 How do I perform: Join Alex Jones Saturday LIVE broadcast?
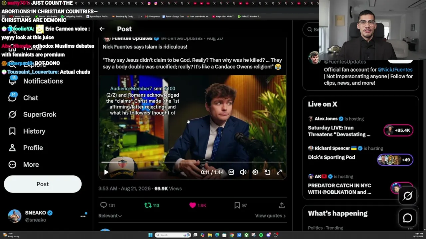coord(339,131)
